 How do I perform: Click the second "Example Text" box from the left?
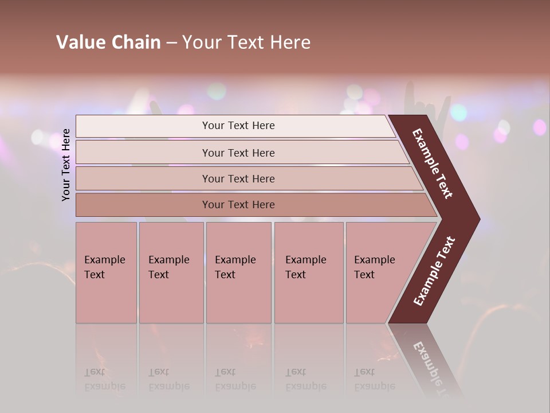[x=171, y=272]
